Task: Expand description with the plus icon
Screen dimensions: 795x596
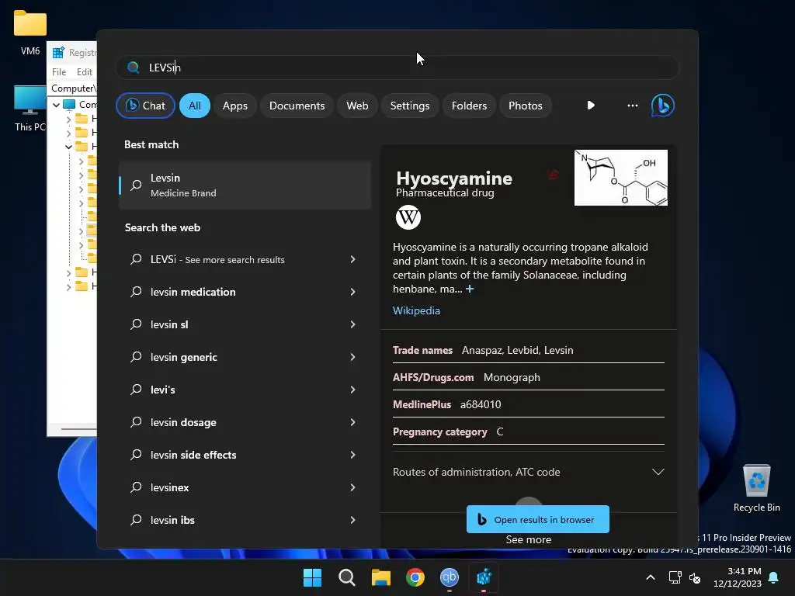Action: [470, 289]
